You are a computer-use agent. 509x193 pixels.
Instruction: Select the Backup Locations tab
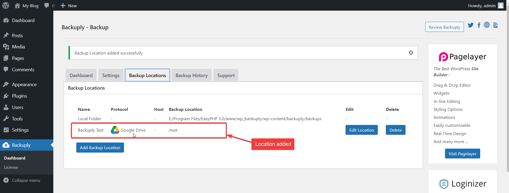[x=147, y=75]
